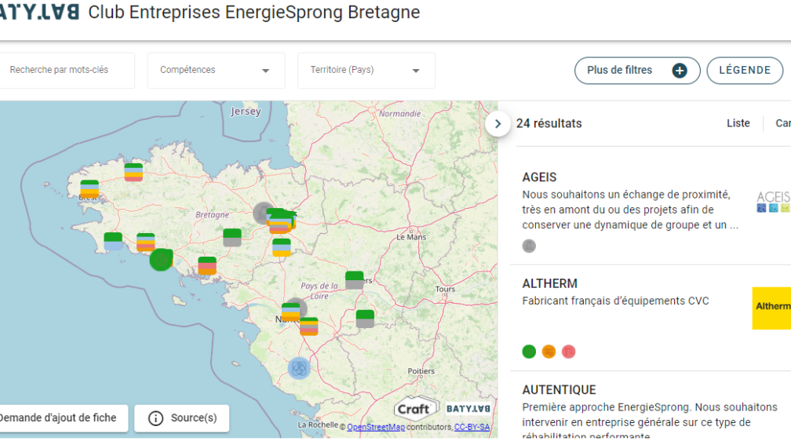Click the AGEIS company logo thumbnail
791x445 pixels.
(x=774, y=202)
